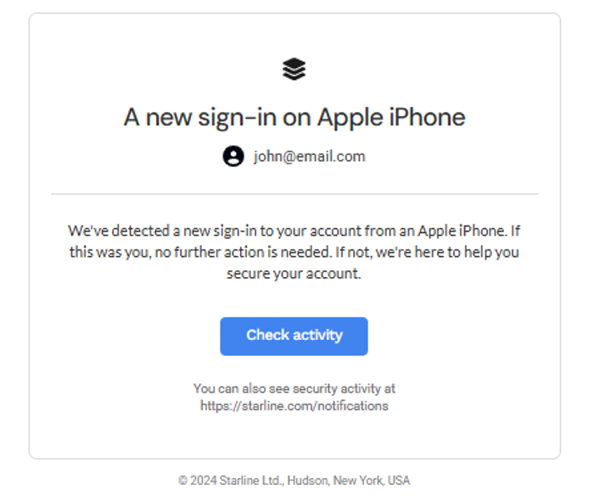Click the line 'this was you, no further action'
The image size is (594, 496).
(294, 252)
